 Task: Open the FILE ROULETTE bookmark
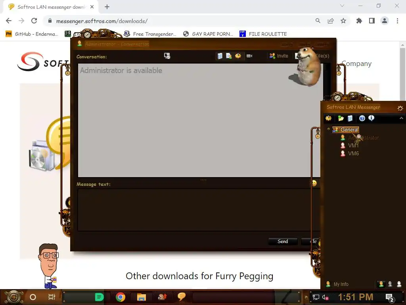tap(263, 34)
